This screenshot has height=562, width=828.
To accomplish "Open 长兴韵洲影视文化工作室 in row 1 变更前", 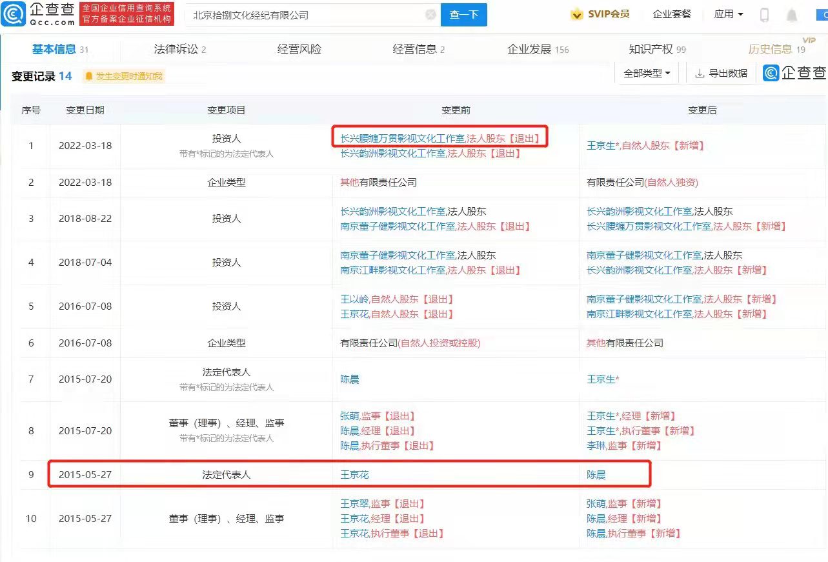I will 393,154.
